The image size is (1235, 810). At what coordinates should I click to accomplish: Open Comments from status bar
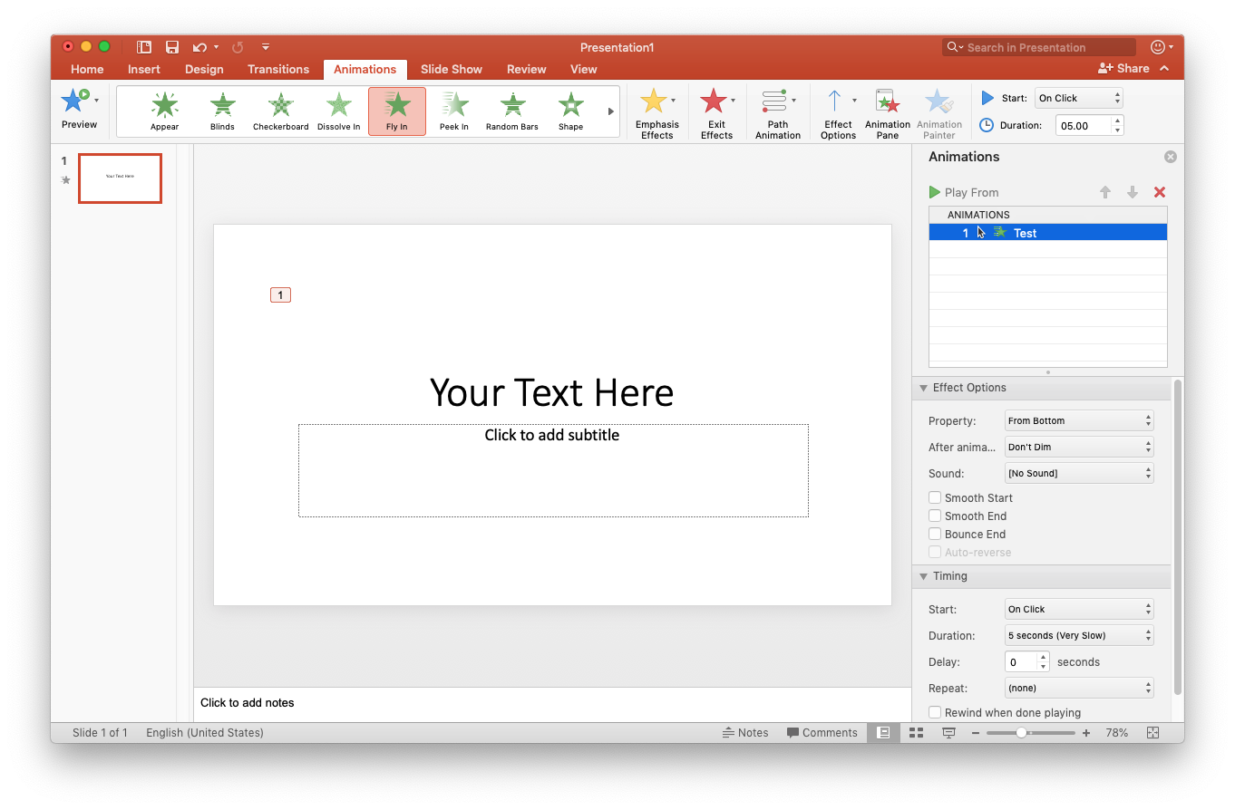click(822, 732)
